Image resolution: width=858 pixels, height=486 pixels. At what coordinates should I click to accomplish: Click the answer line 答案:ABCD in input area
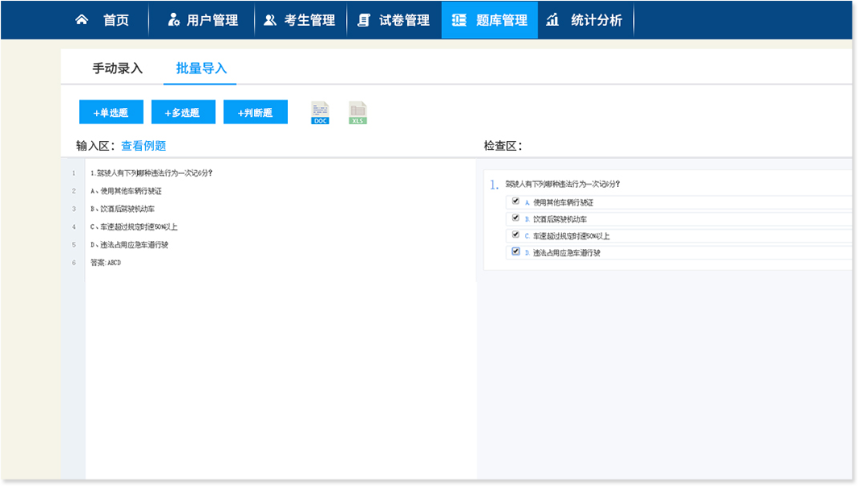point(106,263)
